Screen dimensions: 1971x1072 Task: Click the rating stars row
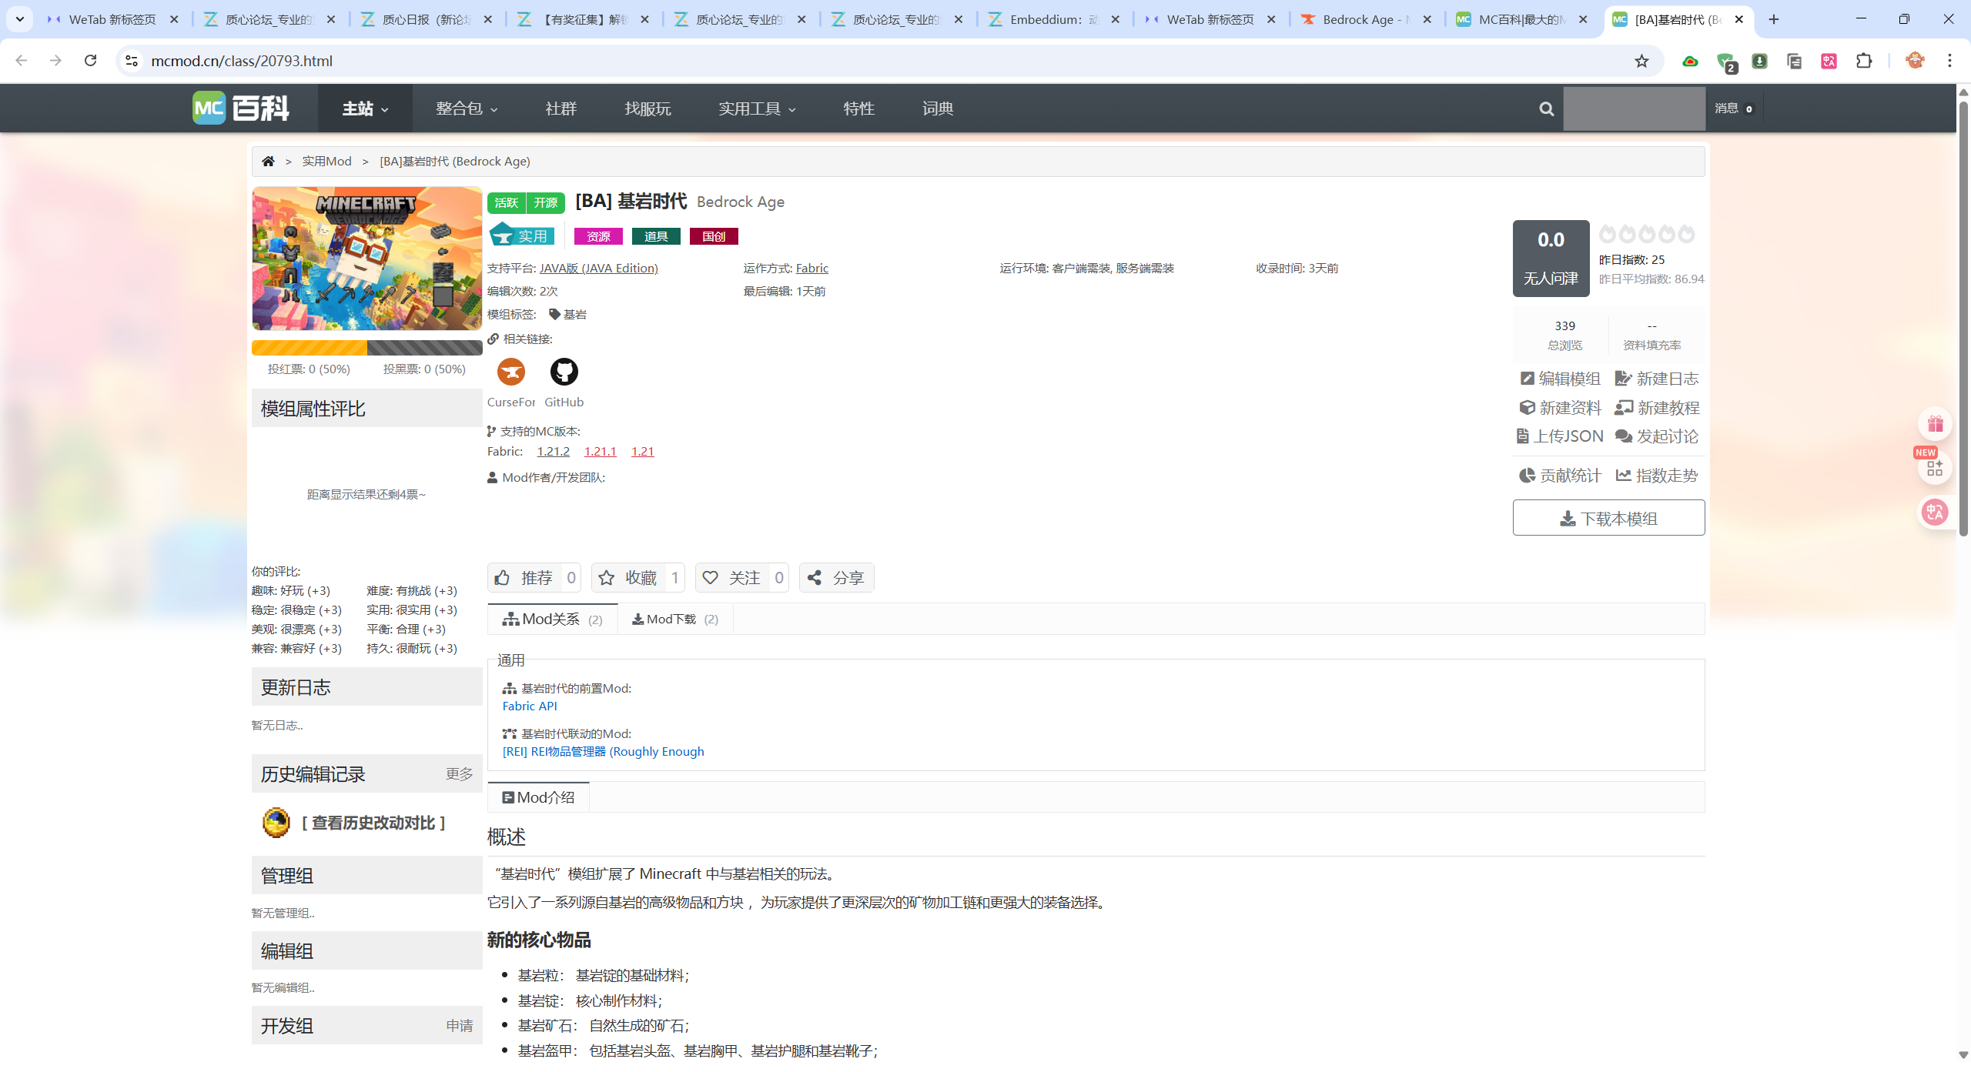click(x=1647, y=234)
